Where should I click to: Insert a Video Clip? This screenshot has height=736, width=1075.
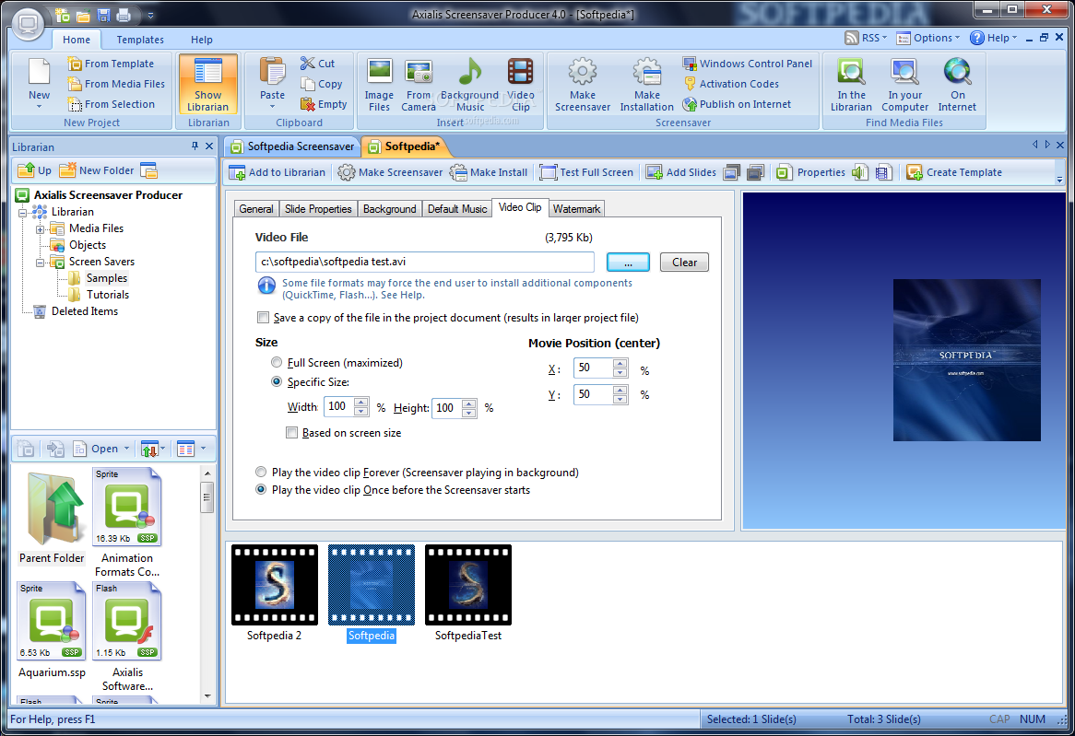click(521, 85)
